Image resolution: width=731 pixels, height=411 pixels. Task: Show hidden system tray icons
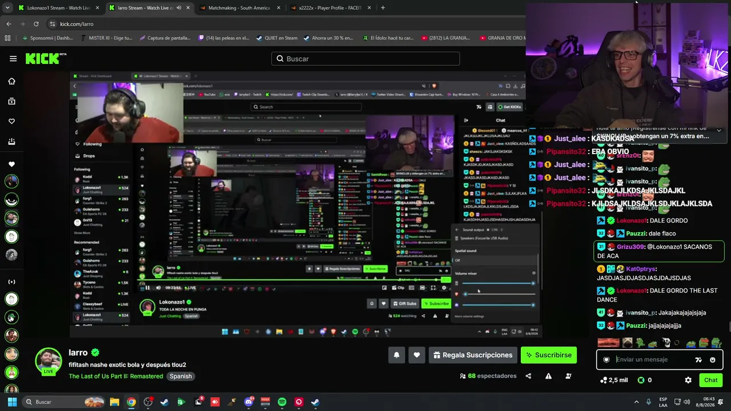636,402
